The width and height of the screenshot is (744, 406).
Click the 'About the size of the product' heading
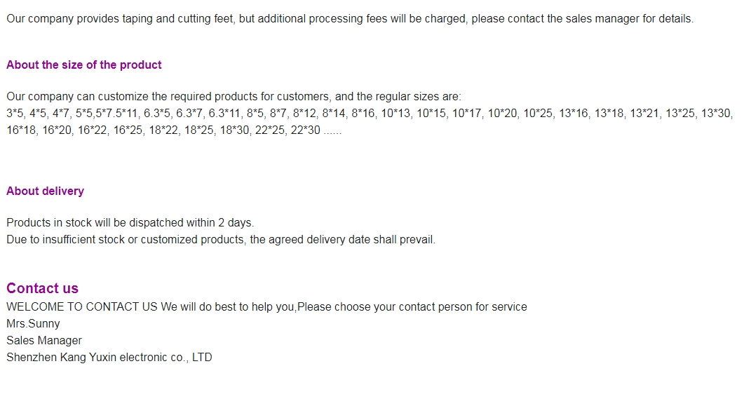click(x=84, y=65)
